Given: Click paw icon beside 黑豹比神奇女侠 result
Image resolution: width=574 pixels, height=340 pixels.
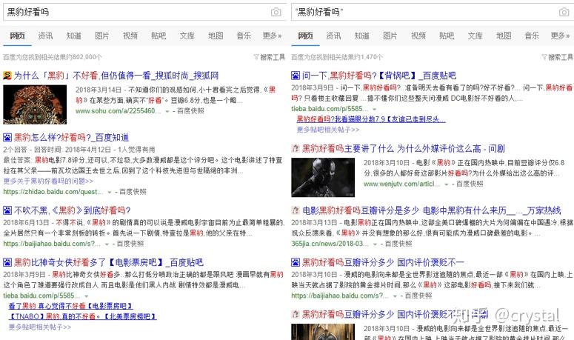Looking at the screenshot, I should coord(7,262).
